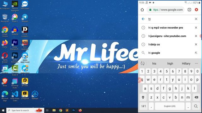Viewport: 202px width, 113px height.
Task: Tap the google.com address bar
Action: [165, 10]
